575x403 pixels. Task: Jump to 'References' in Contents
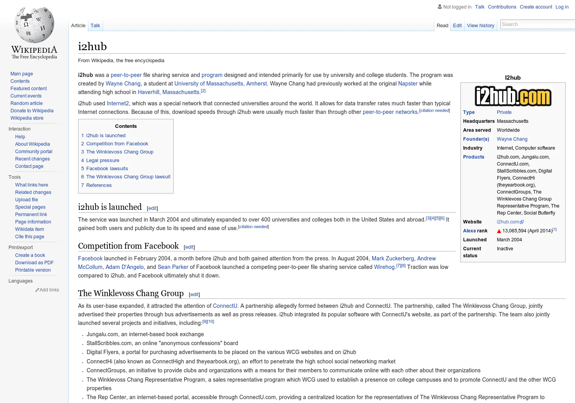(96, 185)
